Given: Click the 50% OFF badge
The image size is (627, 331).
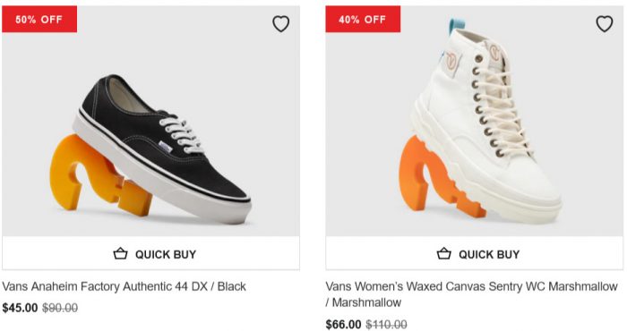Looking at the screenshot, I should point(39,19).
